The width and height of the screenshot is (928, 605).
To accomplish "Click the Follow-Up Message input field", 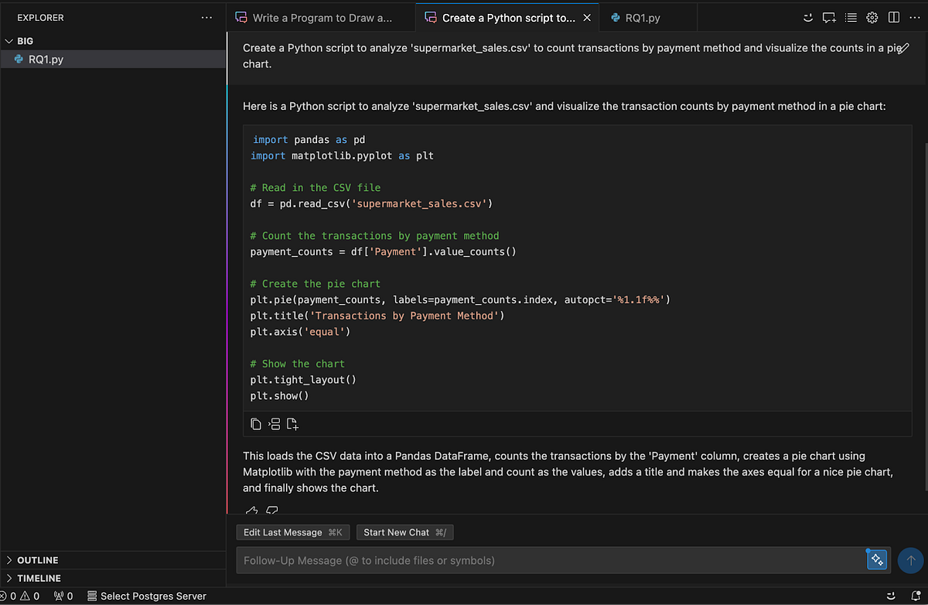I will (x=541, y=560).
